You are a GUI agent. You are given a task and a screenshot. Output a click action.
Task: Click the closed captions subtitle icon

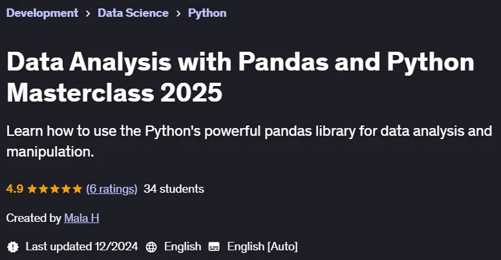214,247
